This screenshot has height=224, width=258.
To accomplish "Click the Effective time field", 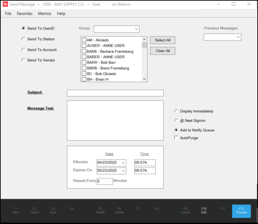I will (x=145, y=163).
